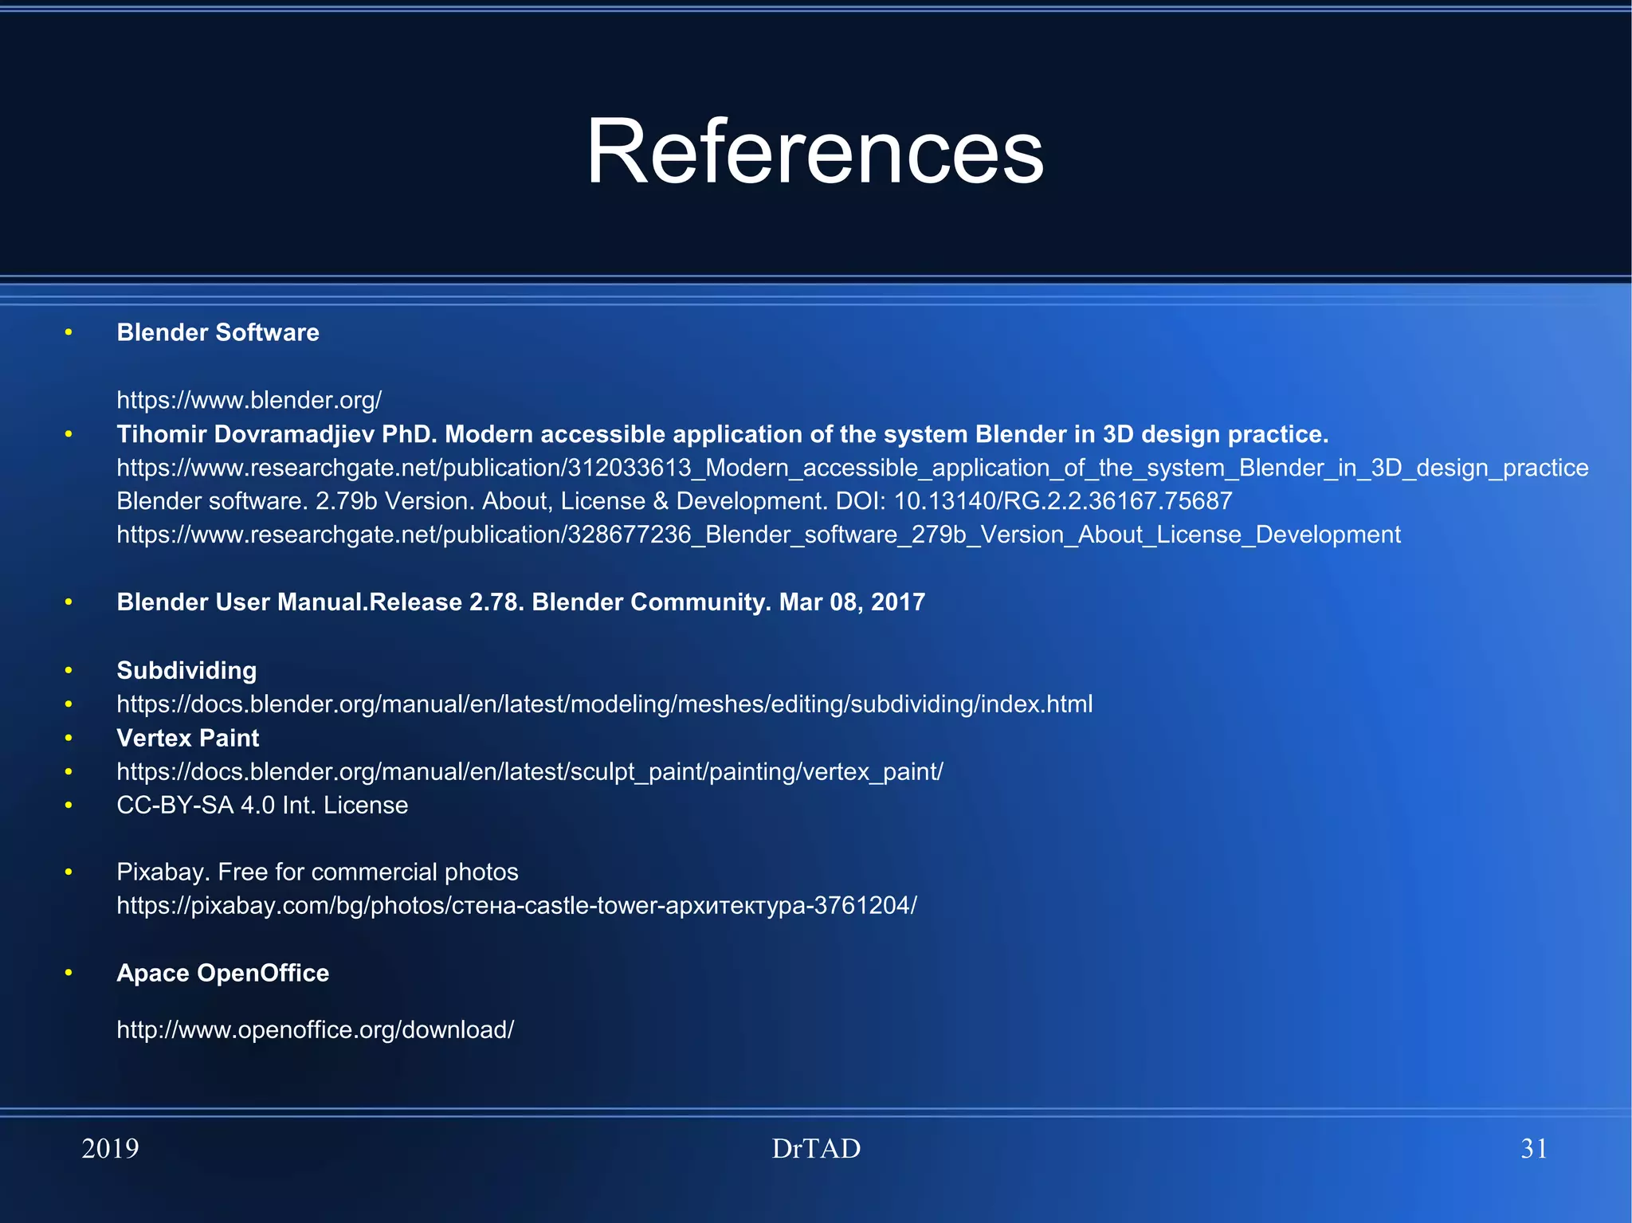Open the Pixabay castle tower photo link

(x=516, y=906)
